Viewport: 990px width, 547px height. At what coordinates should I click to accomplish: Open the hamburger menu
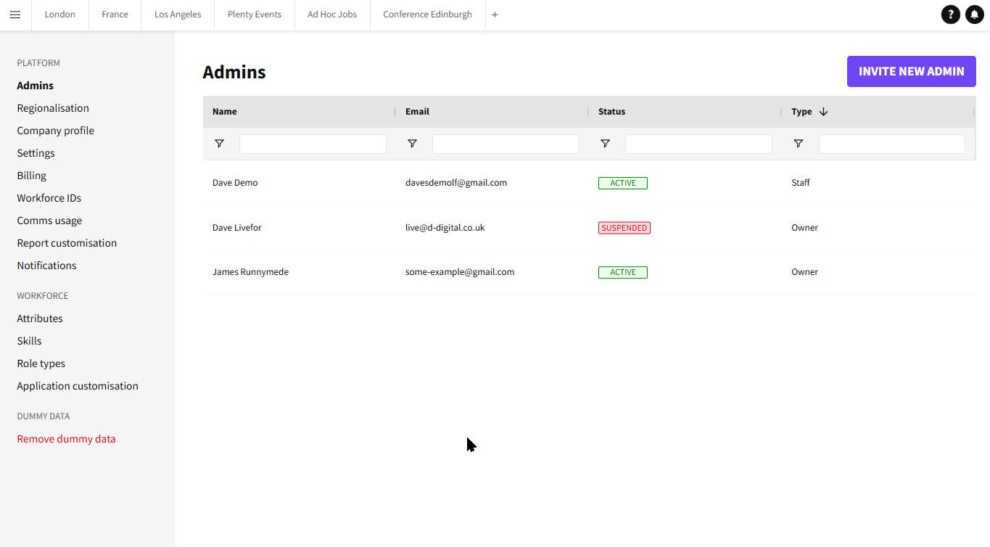tap(15, 15)
